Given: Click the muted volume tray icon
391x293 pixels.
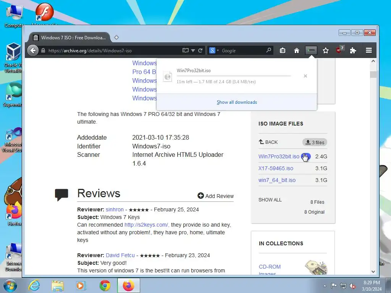Looking at the screenshot, I should pyautogui.click(x=352, y=286).
